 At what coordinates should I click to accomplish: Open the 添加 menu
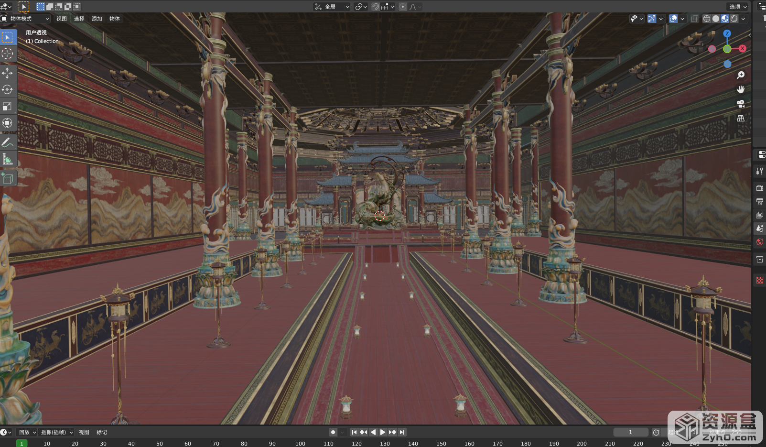97,19
